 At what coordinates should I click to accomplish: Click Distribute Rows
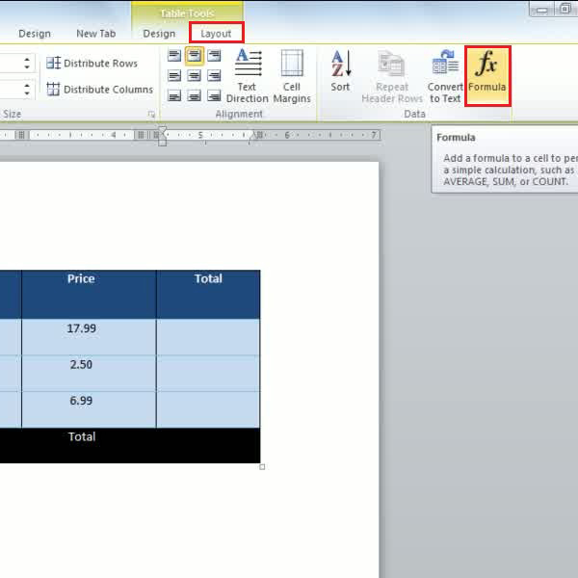(x=92, y=63)
